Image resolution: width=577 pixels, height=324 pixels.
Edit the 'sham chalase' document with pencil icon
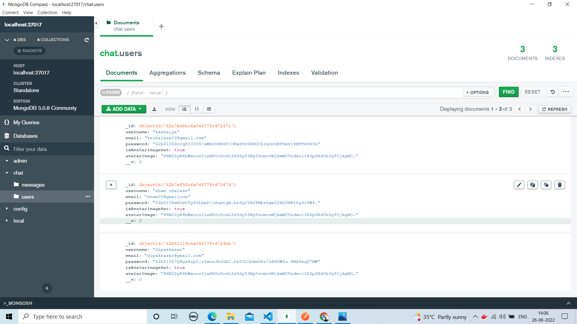[x=519, y=185]
